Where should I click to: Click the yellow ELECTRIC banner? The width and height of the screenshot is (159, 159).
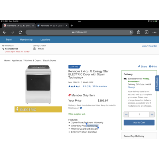38,110
